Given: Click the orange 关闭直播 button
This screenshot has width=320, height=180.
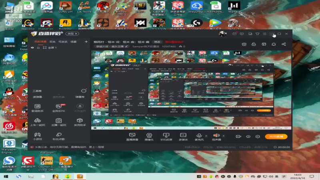Looking at the screenshot, I should (276, 136).
